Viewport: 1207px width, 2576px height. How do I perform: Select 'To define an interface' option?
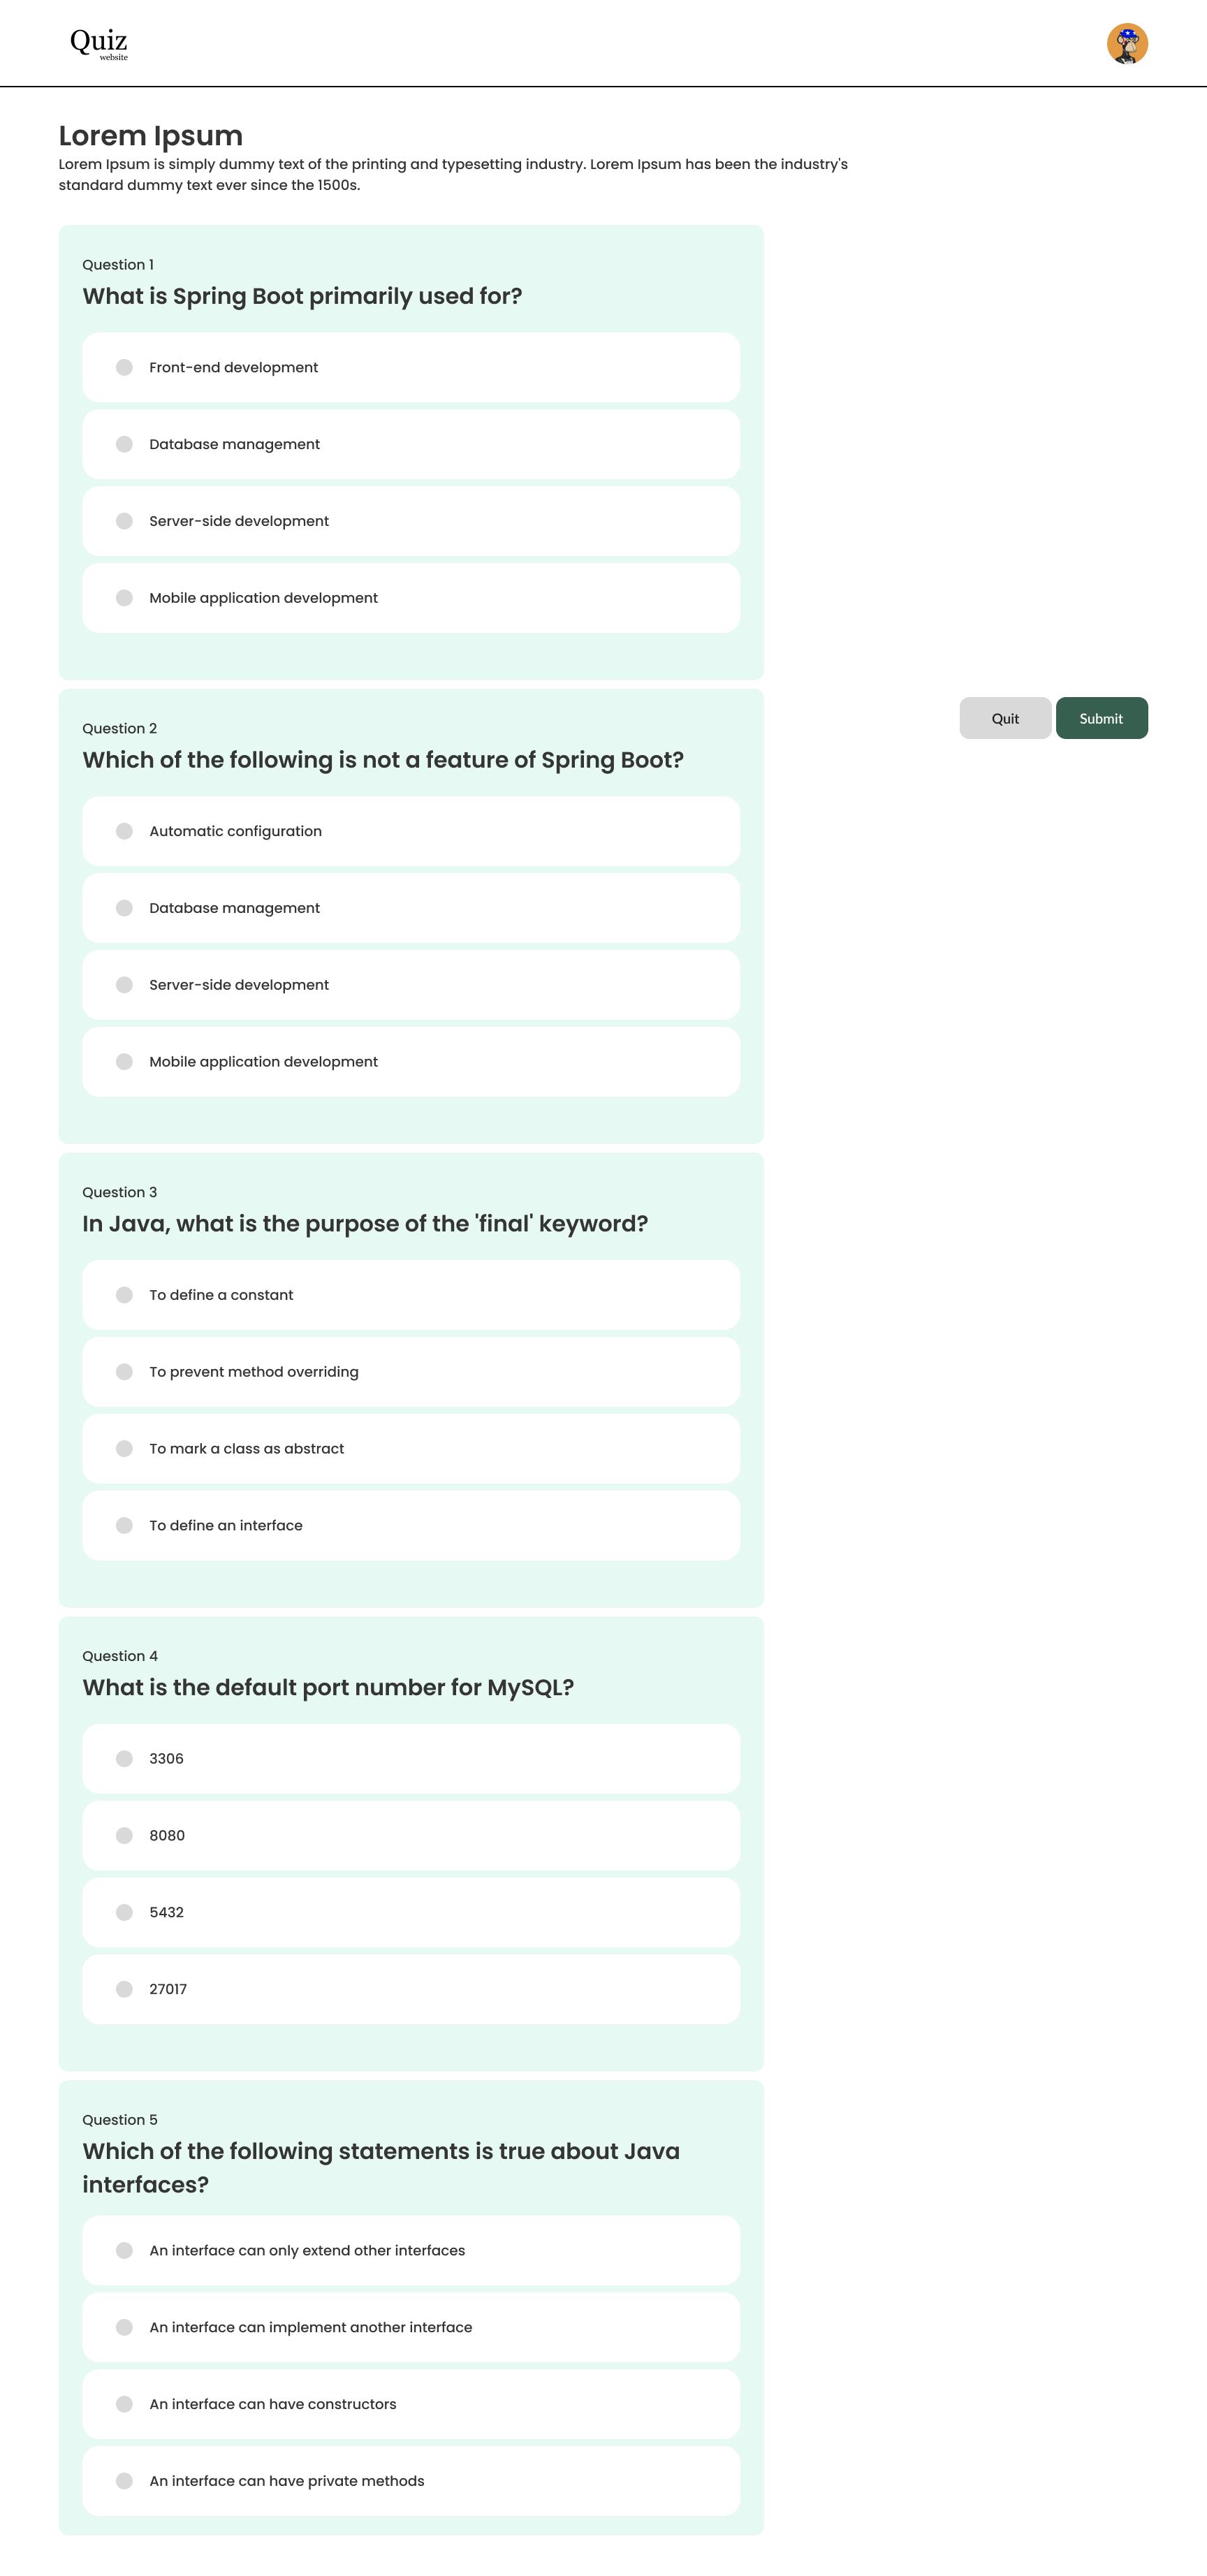click(125, 1525)
